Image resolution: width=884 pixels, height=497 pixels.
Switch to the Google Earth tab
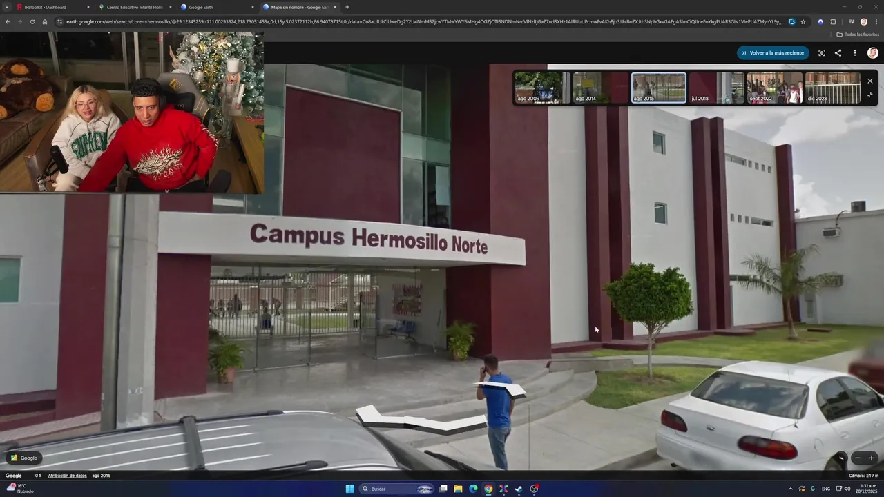pyautogui.click(x=216, y=7)
